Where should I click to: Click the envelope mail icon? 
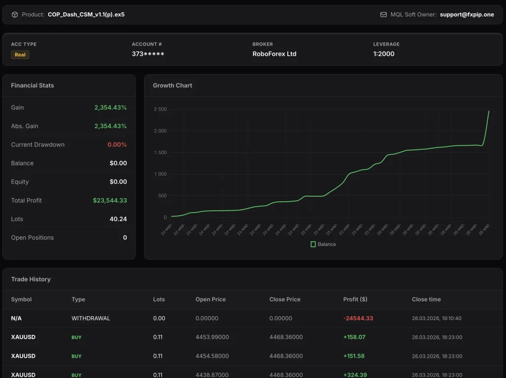pyautogui.click(x=383, y=15)
